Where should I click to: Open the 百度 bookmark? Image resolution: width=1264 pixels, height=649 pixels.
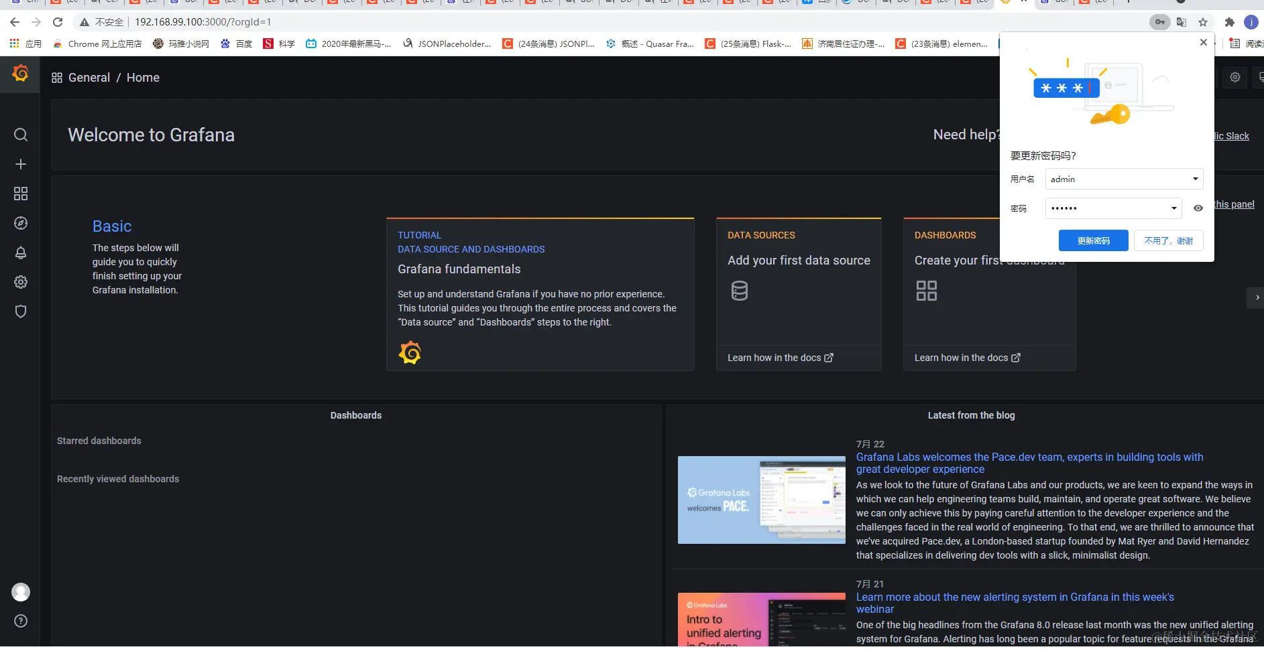(237, 44)
